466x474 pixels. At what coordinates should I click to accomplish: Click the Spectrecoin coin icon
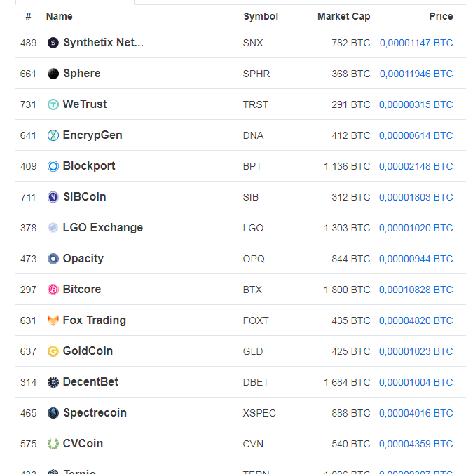tap(53, 413)
